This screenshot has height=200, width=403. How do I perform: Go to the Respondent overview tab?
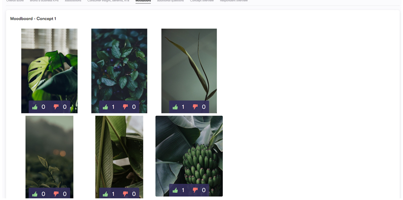[234, 1]
